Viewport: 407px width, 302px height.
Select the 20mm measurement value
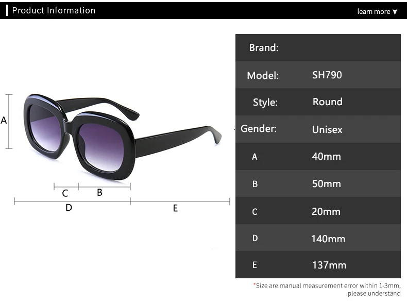326,211
